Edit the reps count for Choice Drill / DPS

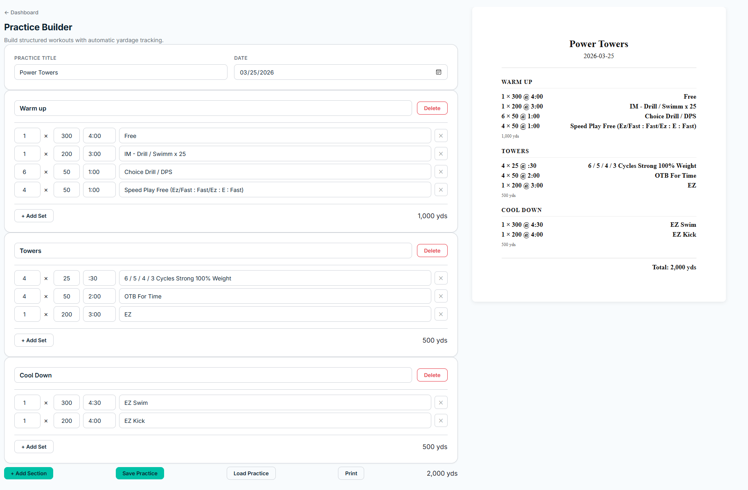click(27, 172)
